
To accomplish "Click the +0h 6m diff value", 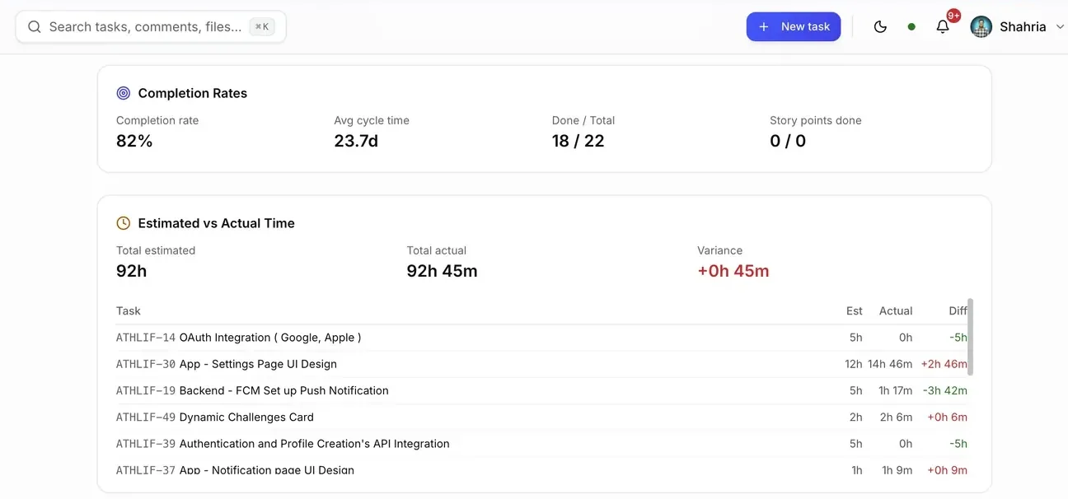I will click(948, 417).
